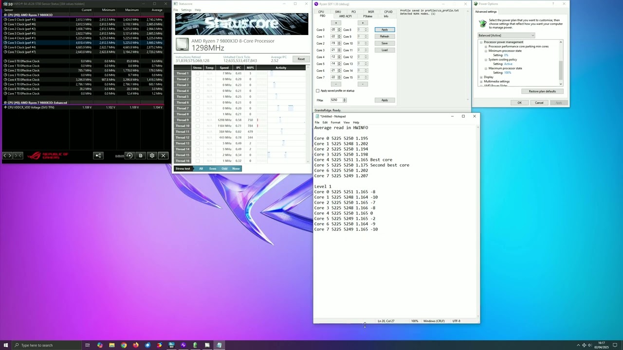Toggle Thread 10 stress checkbox
The height and width of the screenshot is (350, 623).
(x=197, y=126)
